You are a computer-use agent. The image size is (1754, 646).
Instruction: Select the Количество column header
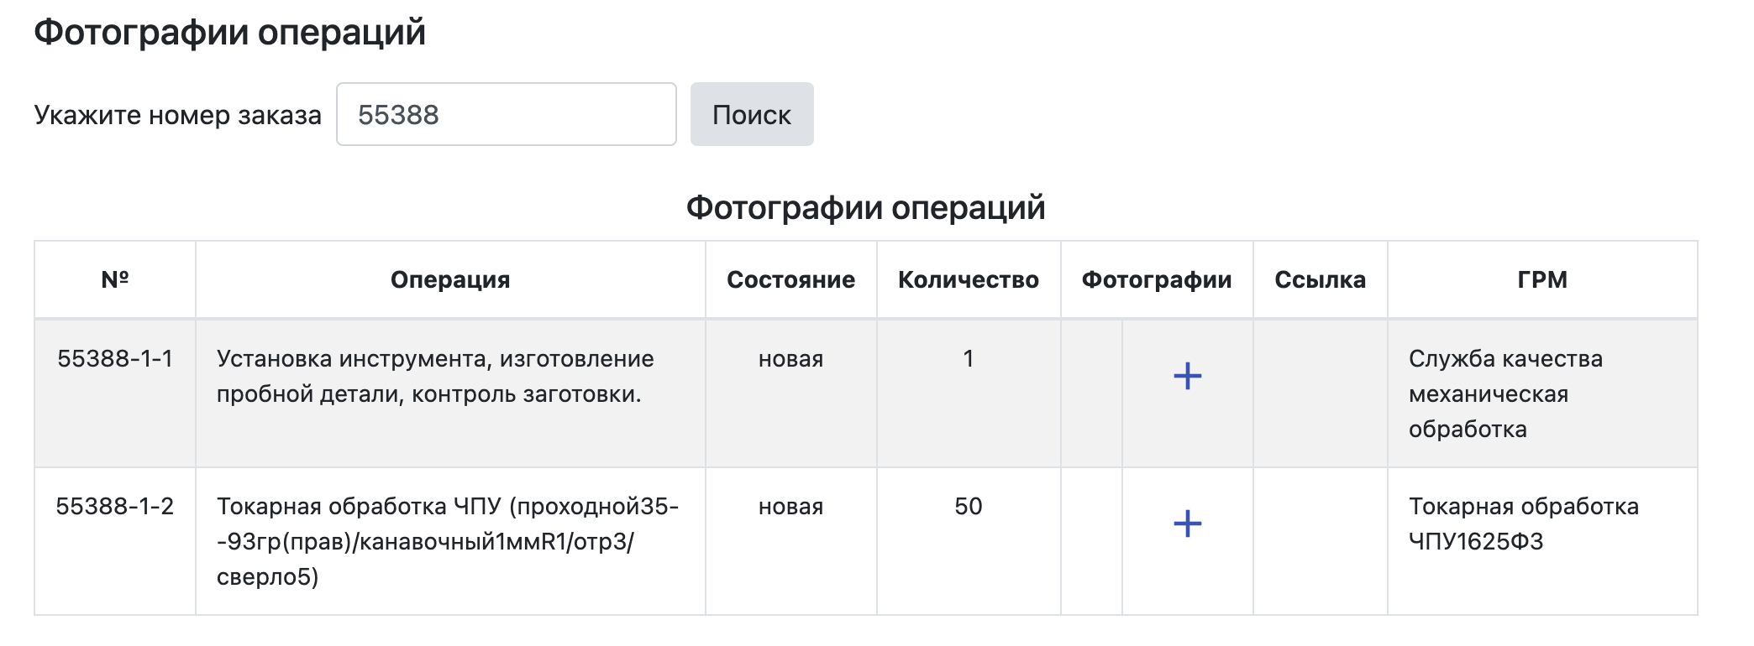pos(969,279)
